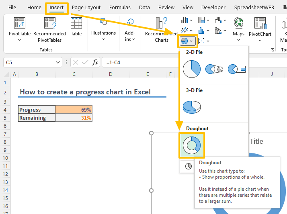Insert a Table from the ribbon
Viewport: 287px width, 214px height.
pyautogui.click(x=76, y=27)
